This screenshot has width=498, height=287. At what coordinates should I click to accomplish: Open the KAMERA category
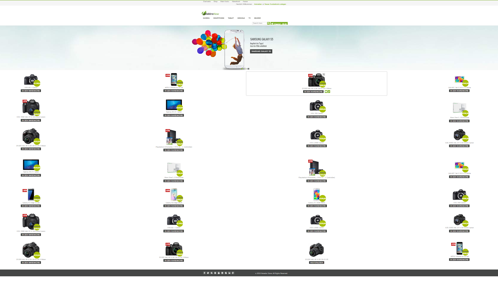[x=206, y=18]
